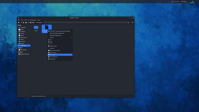199x112 pixels.
Task: Open the Edit menu
Action: point(22,20)
